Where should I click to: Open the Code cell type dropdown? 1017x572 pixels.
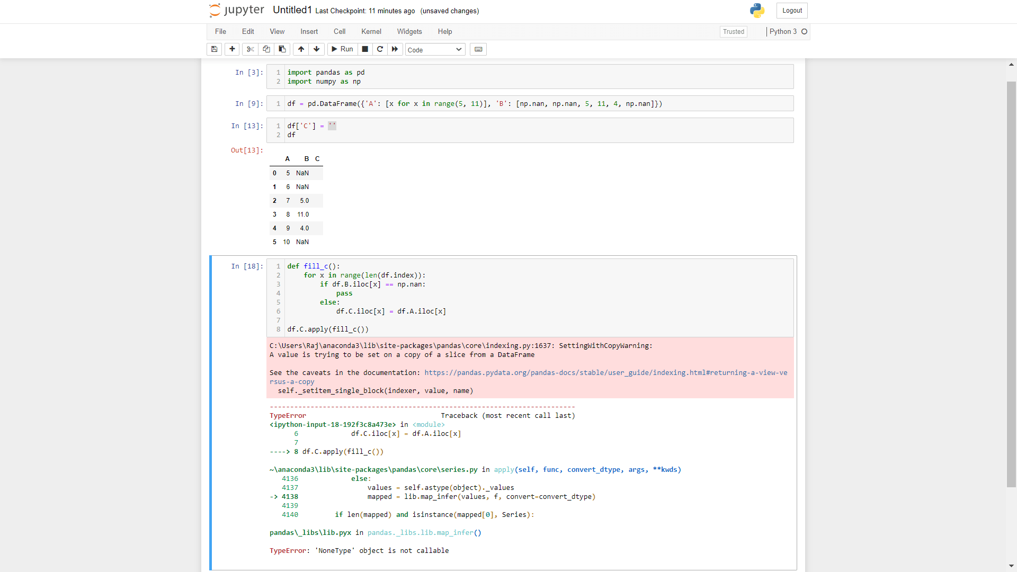(x=435, y=50)
